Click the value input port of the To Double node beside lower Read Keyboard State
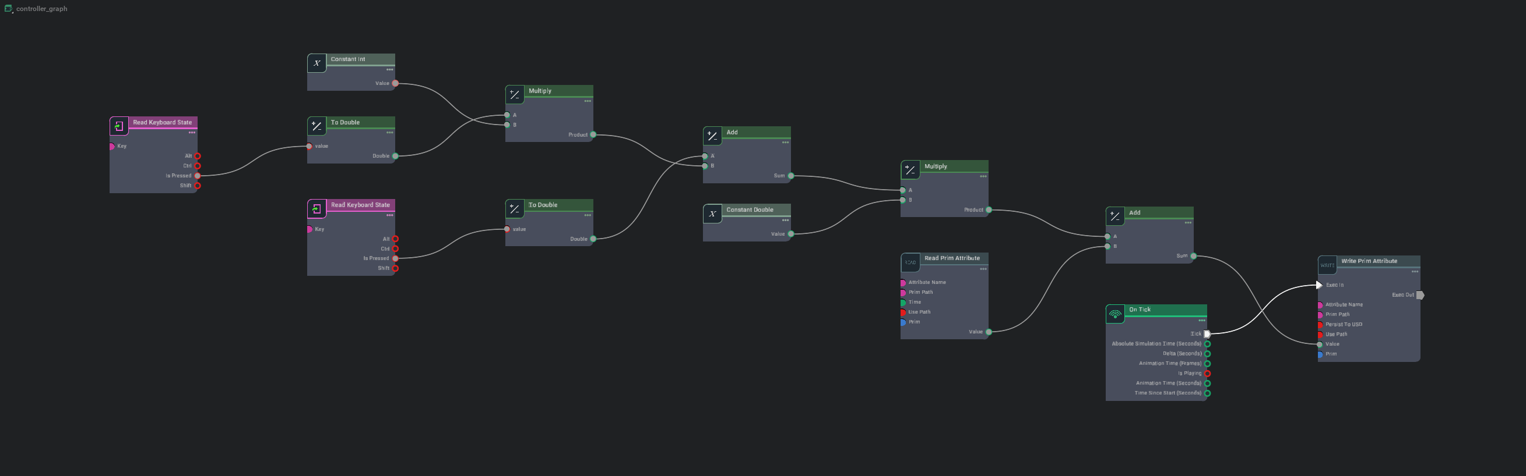This screenshot has height=476, width=1526. click(x=507, y=229)
